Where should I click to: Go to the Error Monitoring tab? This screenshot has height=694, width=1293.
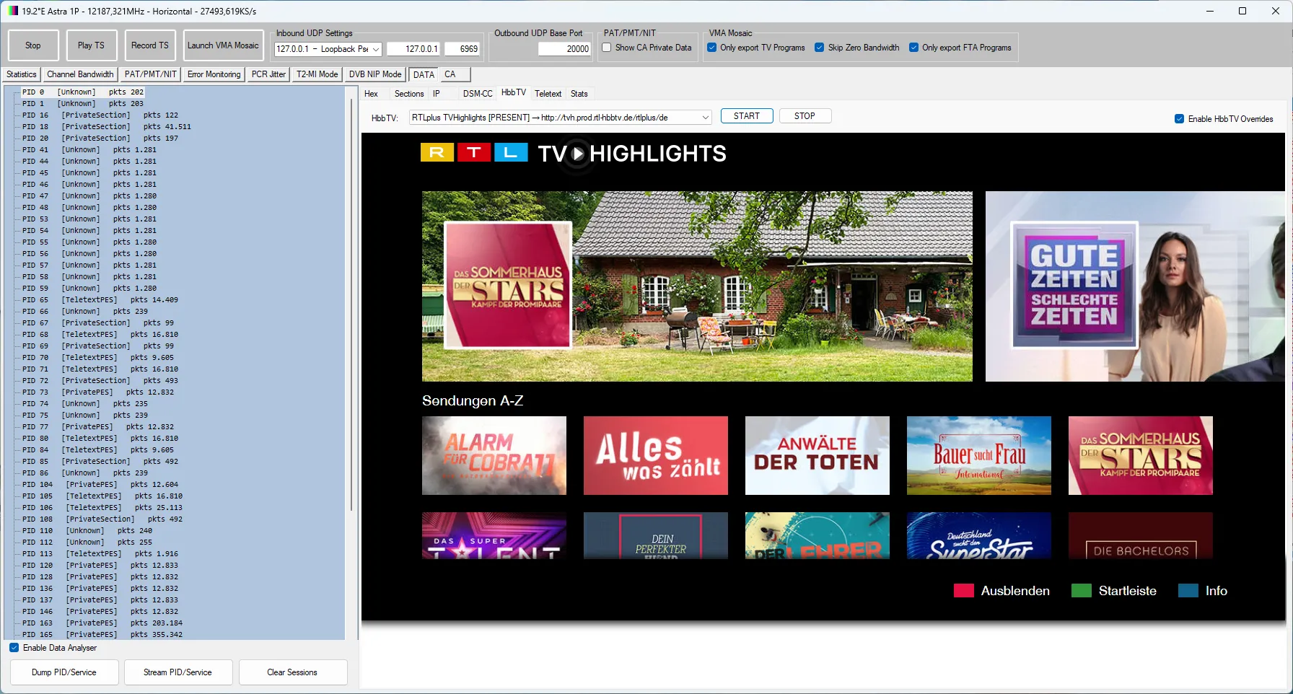pos(214,74)
